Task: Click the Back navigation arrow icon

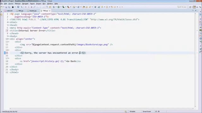Action: coord(115,7)
